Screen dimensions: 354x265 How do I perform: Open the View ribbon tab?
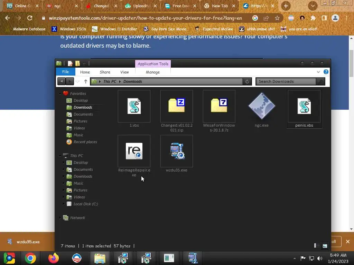click(124, 72)
